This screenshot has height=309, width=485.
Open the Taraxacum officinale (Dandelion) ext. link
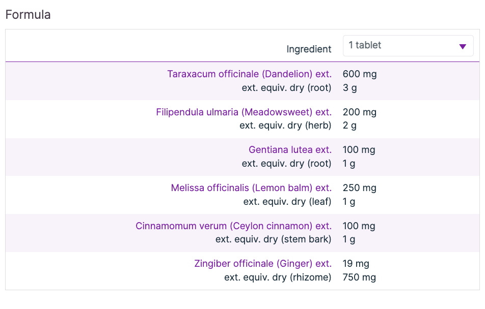[249, 74]
